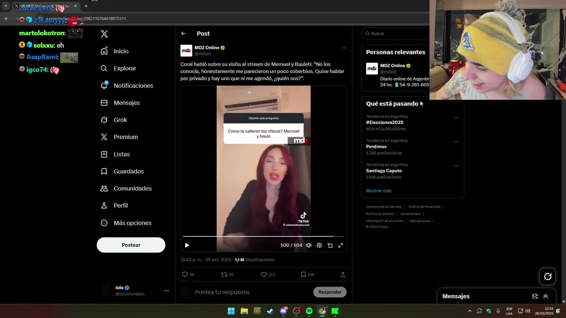Open Comunidades in the sidebar
This screenshot has height=318, width=566.
(126, 189)
